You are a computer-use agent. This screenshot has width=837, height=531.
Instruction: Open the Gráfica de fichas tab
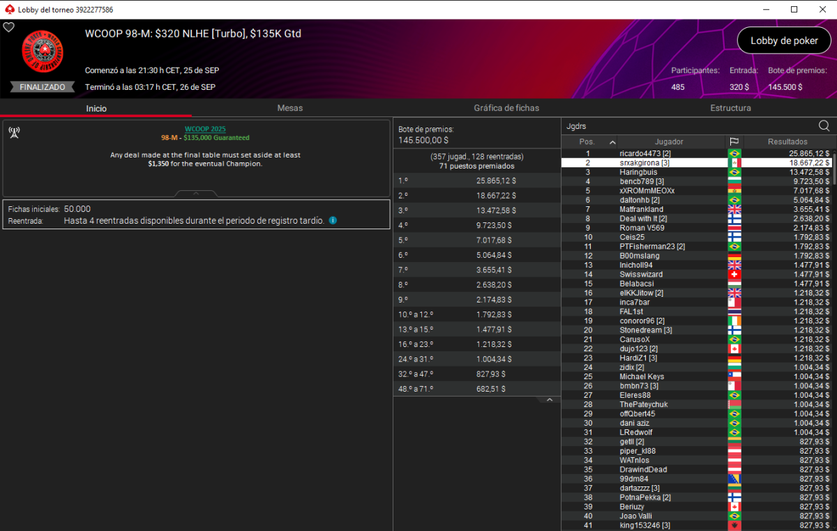506,108
